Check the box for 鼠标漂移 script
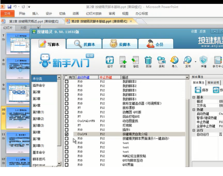Viewport: 223px width, 176px height. [x=67, y=108]
